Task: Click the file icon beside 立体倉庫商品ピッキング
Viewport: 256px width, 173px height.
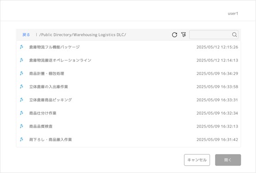Action: point(21,100)
